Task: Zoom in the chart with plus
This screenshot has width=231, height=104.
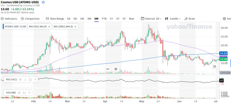Action: click(x=116, y=69)
